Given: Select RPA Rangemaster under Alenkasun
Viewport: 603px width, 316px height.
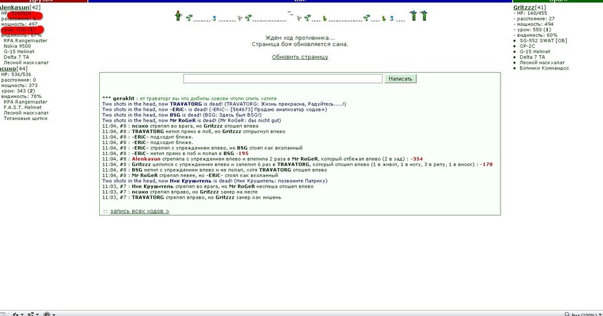Looking at the screenshot, I should tap(25, 40).
